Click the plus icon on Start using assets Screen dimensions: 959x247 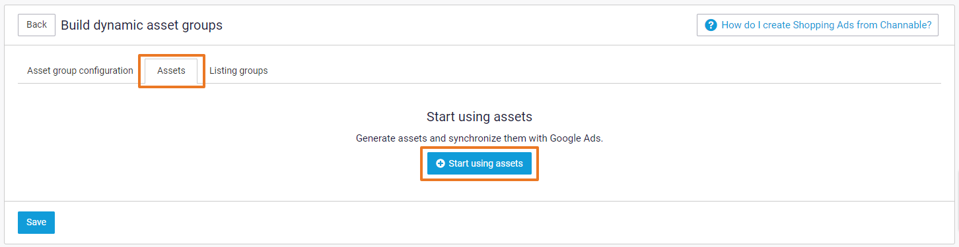pyautogui.click(x=441, y=163)
